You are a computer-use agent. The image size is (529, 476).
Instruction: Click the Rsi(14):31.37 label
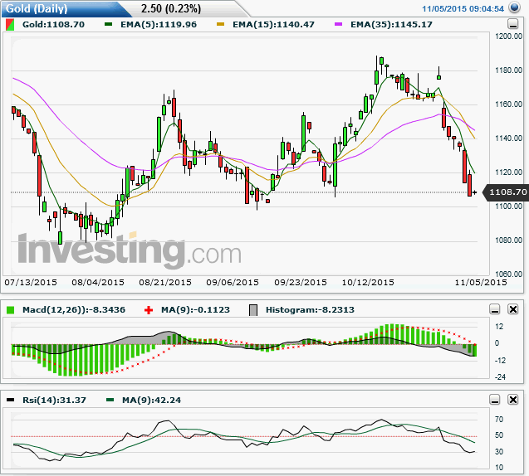pyautogui.click(x=54, y=400)
